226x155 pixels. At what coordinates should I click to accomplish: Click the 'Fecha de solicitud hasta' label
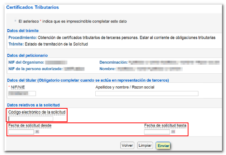coord(165,126)
